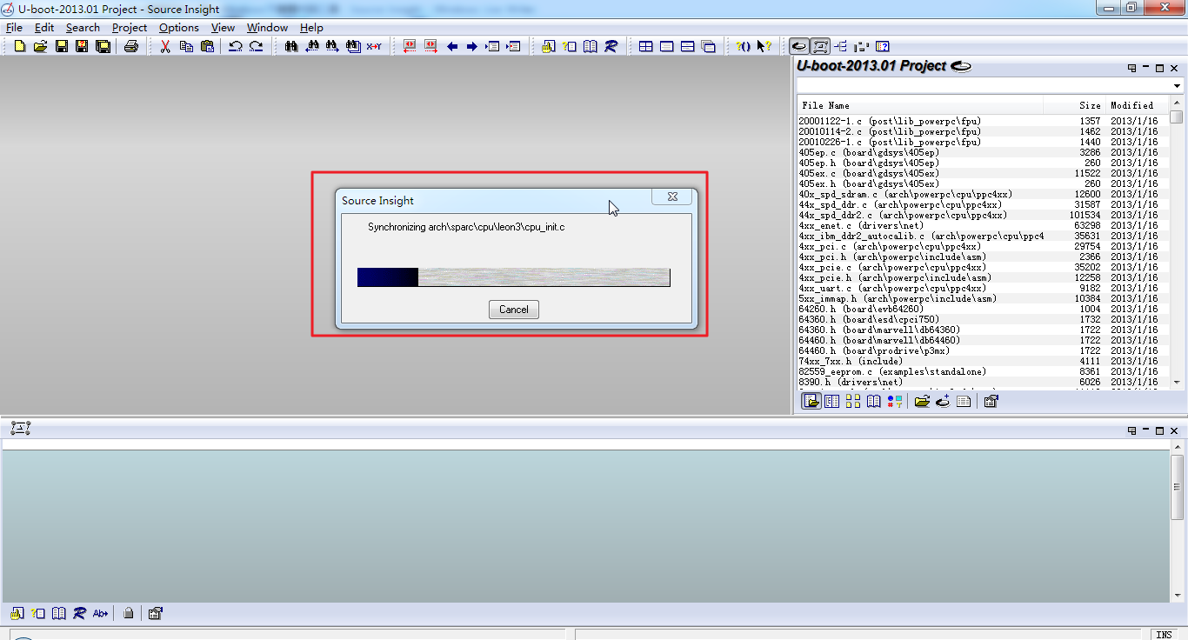1188x640 pixels.
Task: Open project window properties icon
Action: click(991, 401)
